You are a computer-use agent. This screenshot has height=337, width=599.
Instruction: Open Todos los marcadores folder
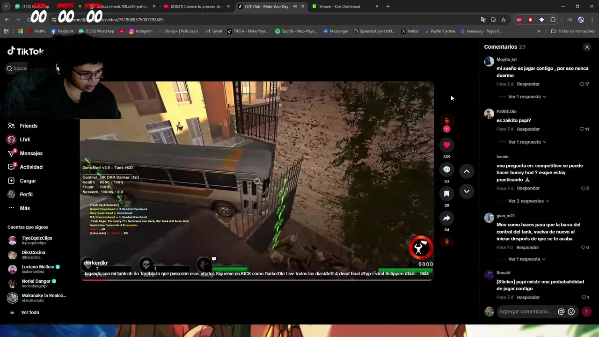click(573, 31)
